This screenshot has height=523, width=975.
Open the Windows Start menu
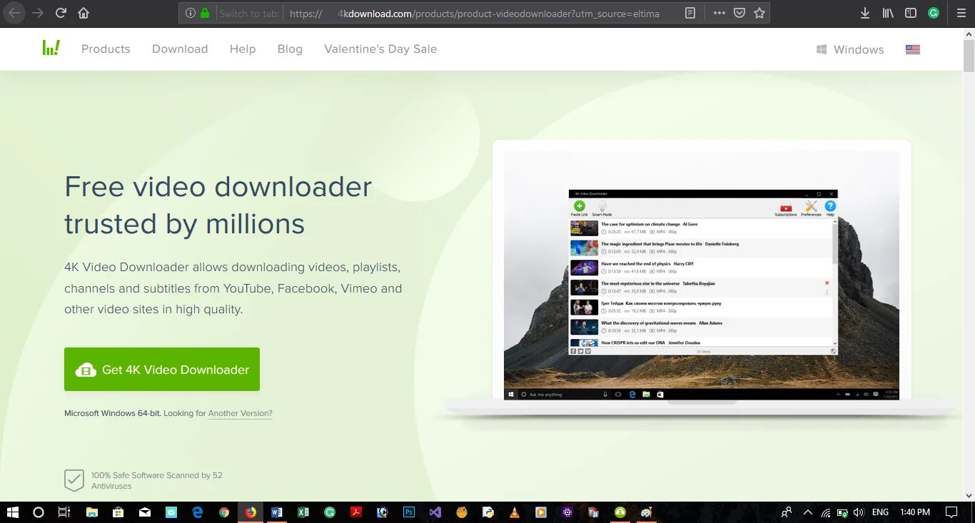12,512
